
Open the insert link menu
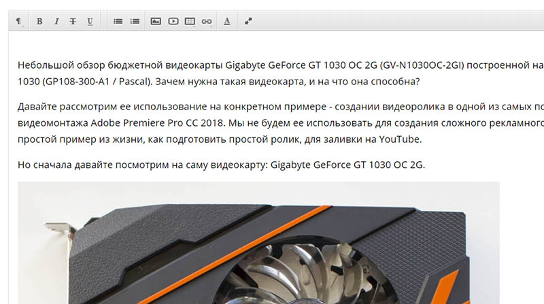point(207,22)
